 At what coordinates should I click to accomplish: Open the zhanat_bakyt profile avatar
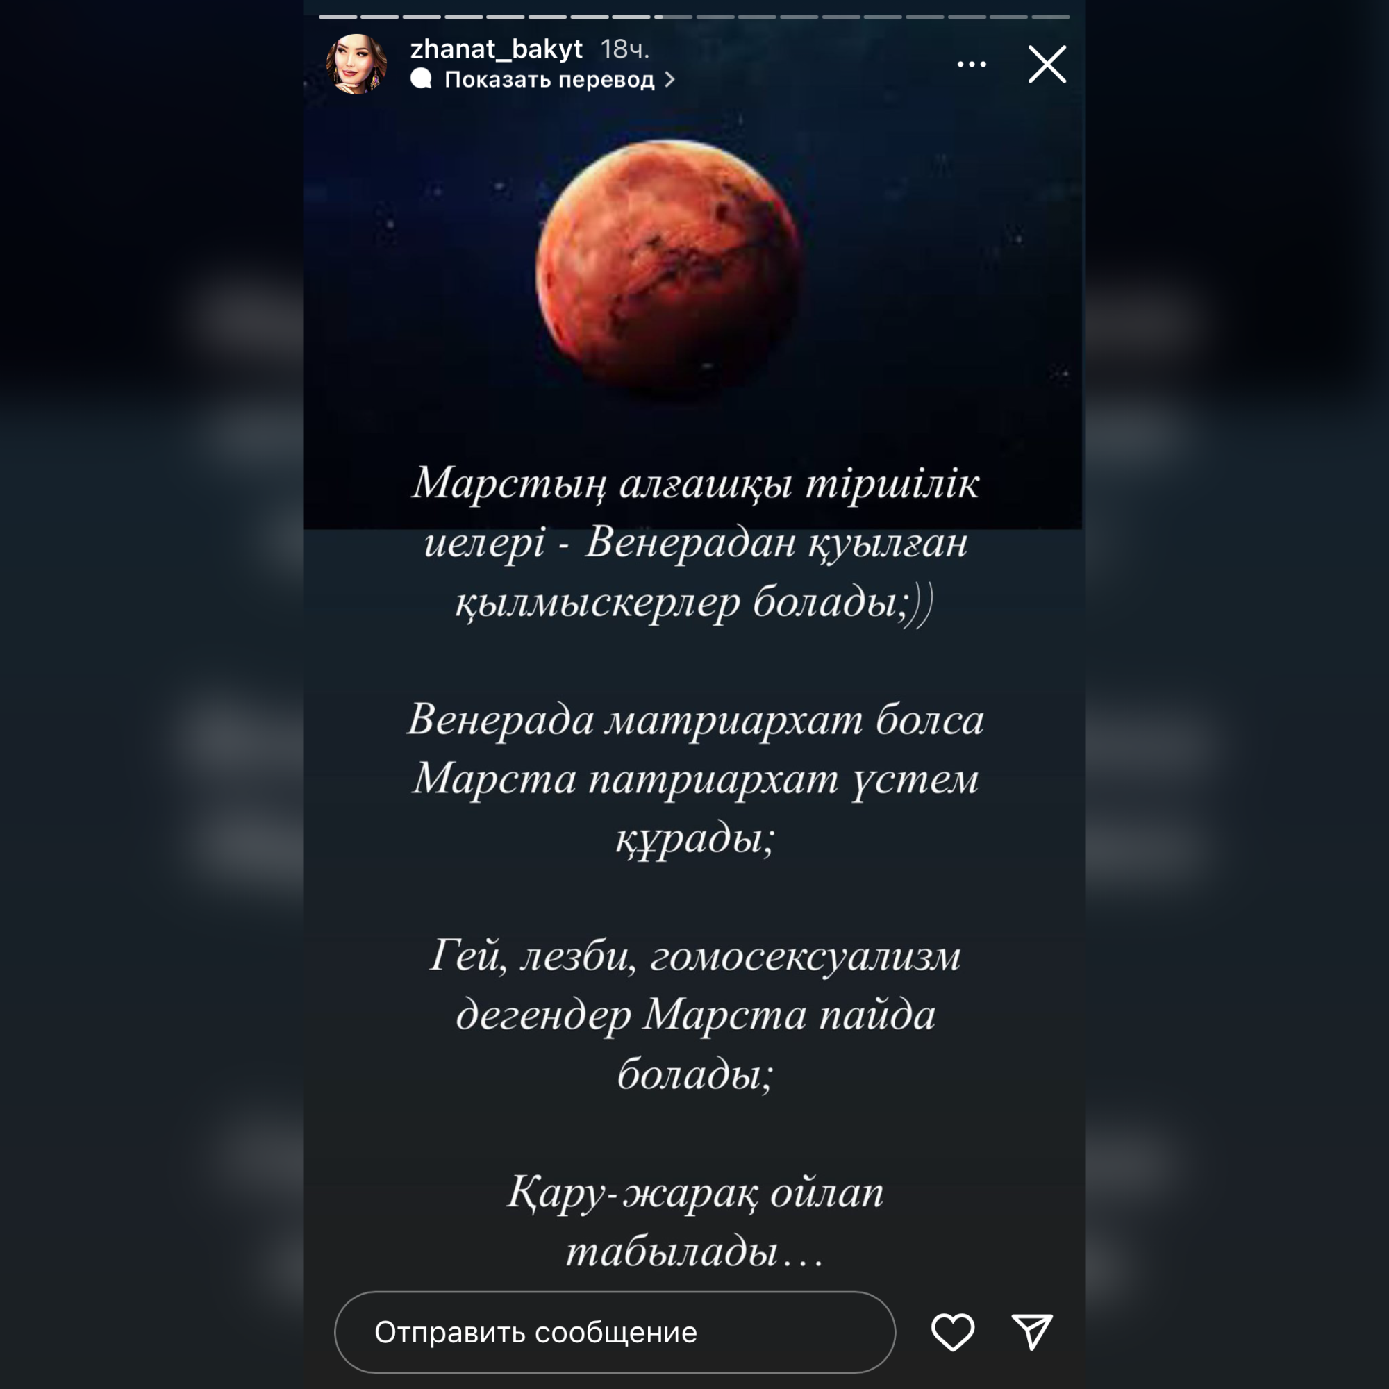pos(356,65)
